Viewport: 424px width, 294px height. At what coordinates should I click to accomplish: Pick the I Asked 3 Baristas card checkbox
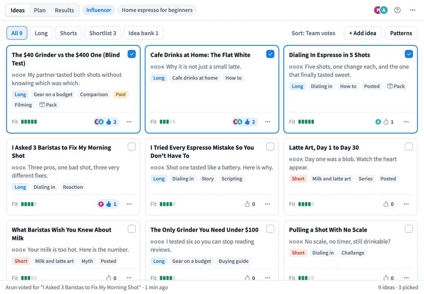132,147
